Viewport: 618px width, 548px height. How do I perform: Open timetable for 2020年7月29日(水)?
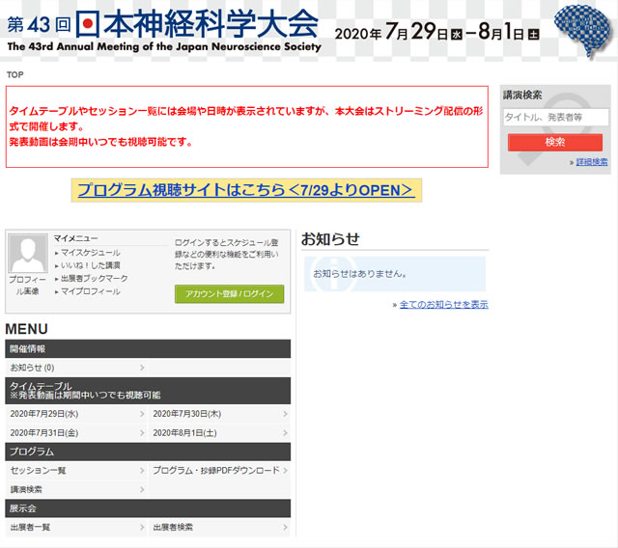coord(76,414)
